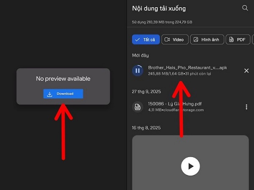
Task: Click the checkmark icon in Tất cả chip
Action: (x=138, y=39)
